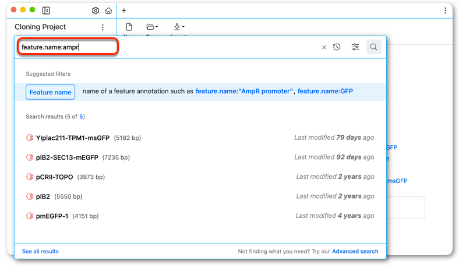
Task: Click the plasmid icon beside pmEGFP-1
Action: coord(30,216)
